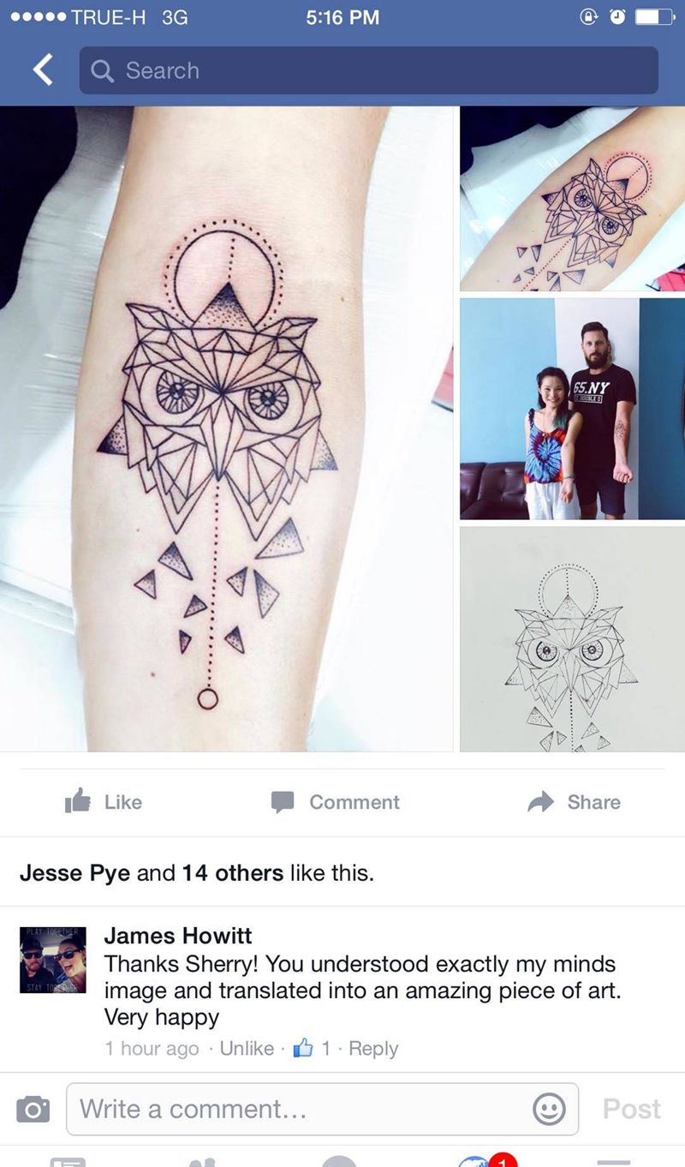View Jesse Pye and 14 others likes
The image size is (685, 1167).
[197, 873]
